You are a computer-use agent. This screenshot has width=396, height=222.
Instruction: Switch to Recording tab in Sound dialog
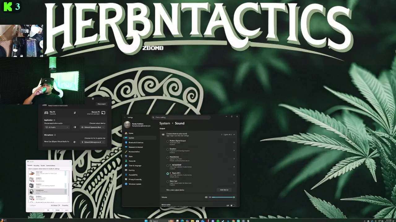pyautogui.click(x=37, y=166)
